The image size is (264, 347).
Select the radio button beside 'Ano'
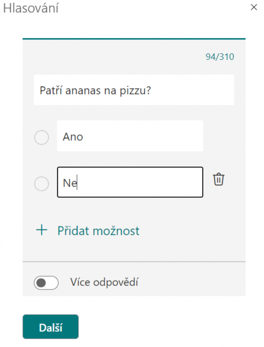[x=42, y=138]
